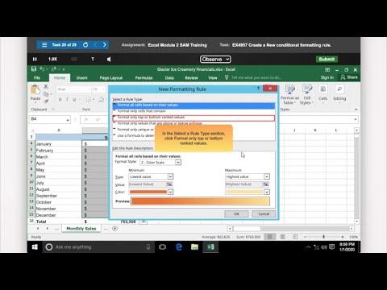The image size is (387, 290).
Task: Click Maximum Value range selector icon
Action: pos(266,184)
